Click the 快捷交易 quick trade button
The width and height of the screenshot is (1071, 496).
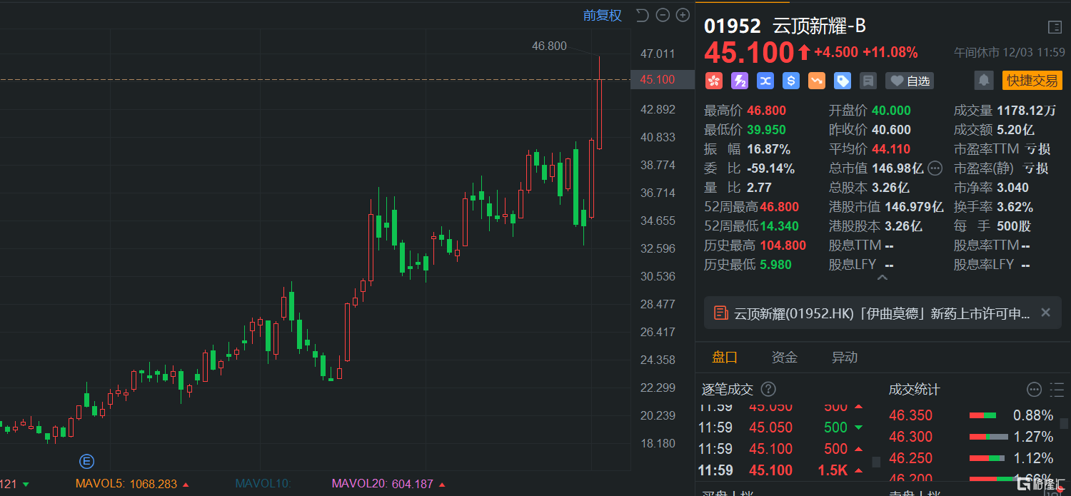[1032, 81]
